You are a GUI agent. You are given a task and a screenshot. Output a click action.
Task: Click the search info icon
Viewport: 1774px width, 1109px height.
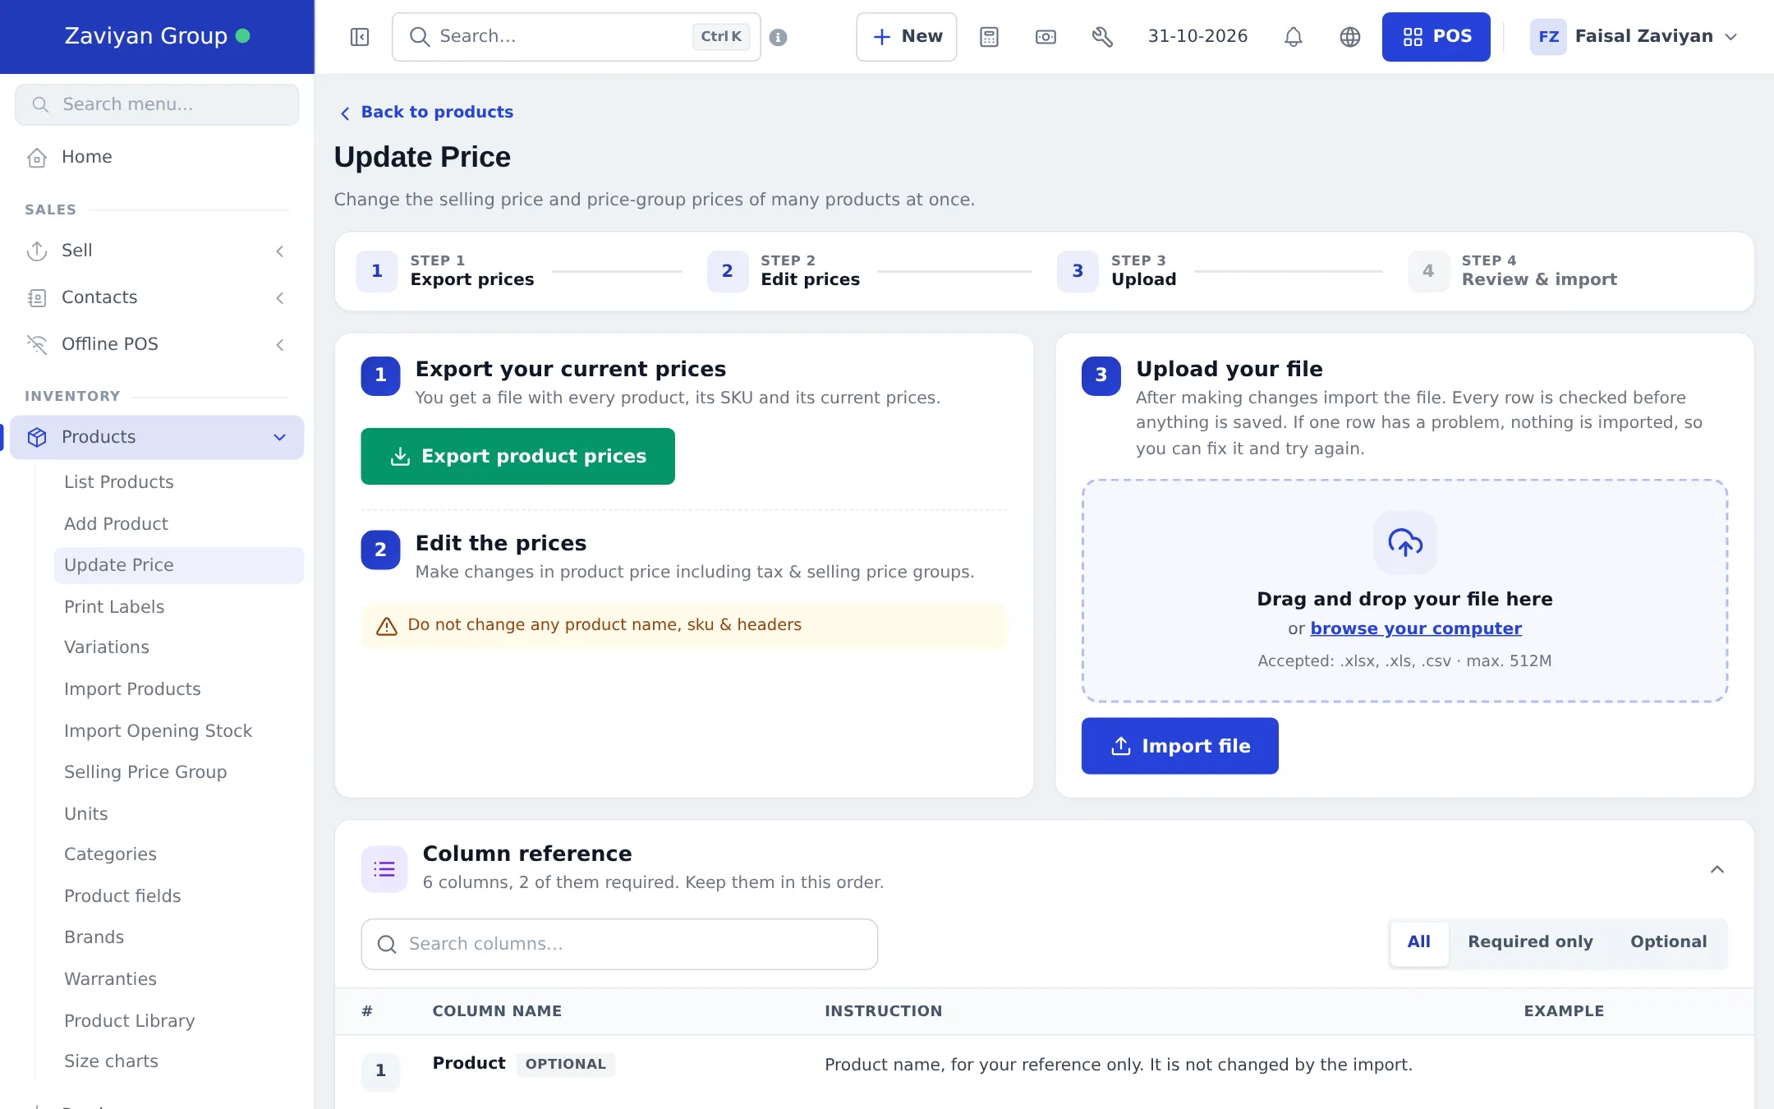779,37
